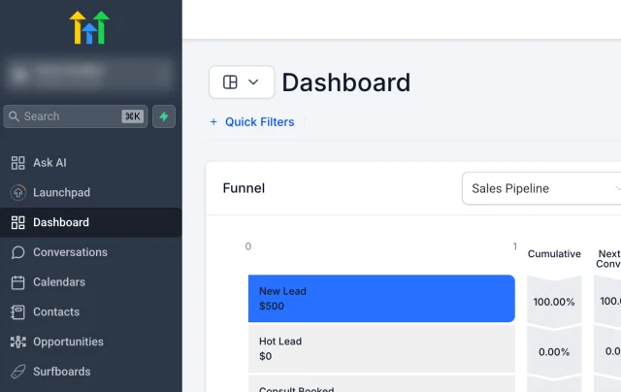
Task: Click the Surfboards icon in sidebar
Action: (x=17, y=372)
